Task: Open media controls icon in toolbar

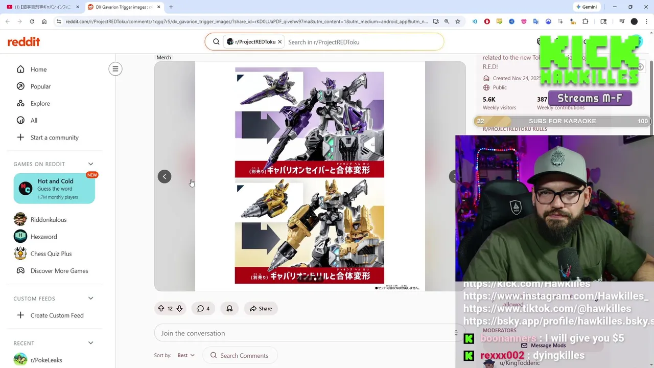Action: (x=622, y=21)
